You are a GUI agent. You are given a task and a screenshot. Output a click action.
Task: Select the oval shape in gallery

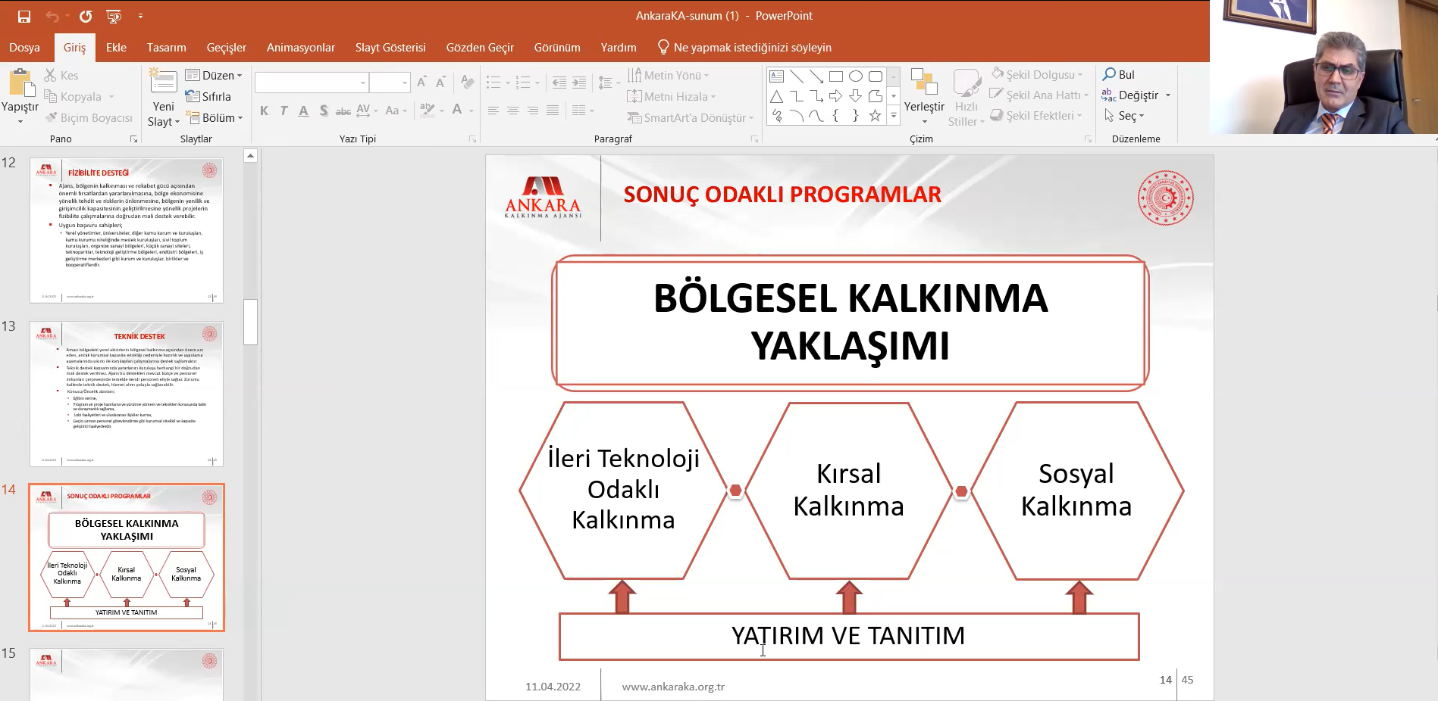856,76
